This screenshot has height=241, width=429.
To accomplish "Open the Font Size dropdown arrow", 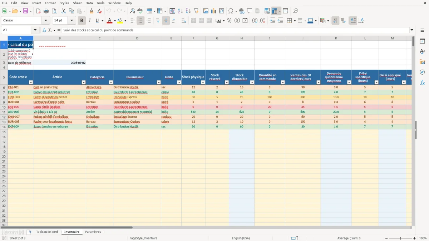I will click(71, 21).
